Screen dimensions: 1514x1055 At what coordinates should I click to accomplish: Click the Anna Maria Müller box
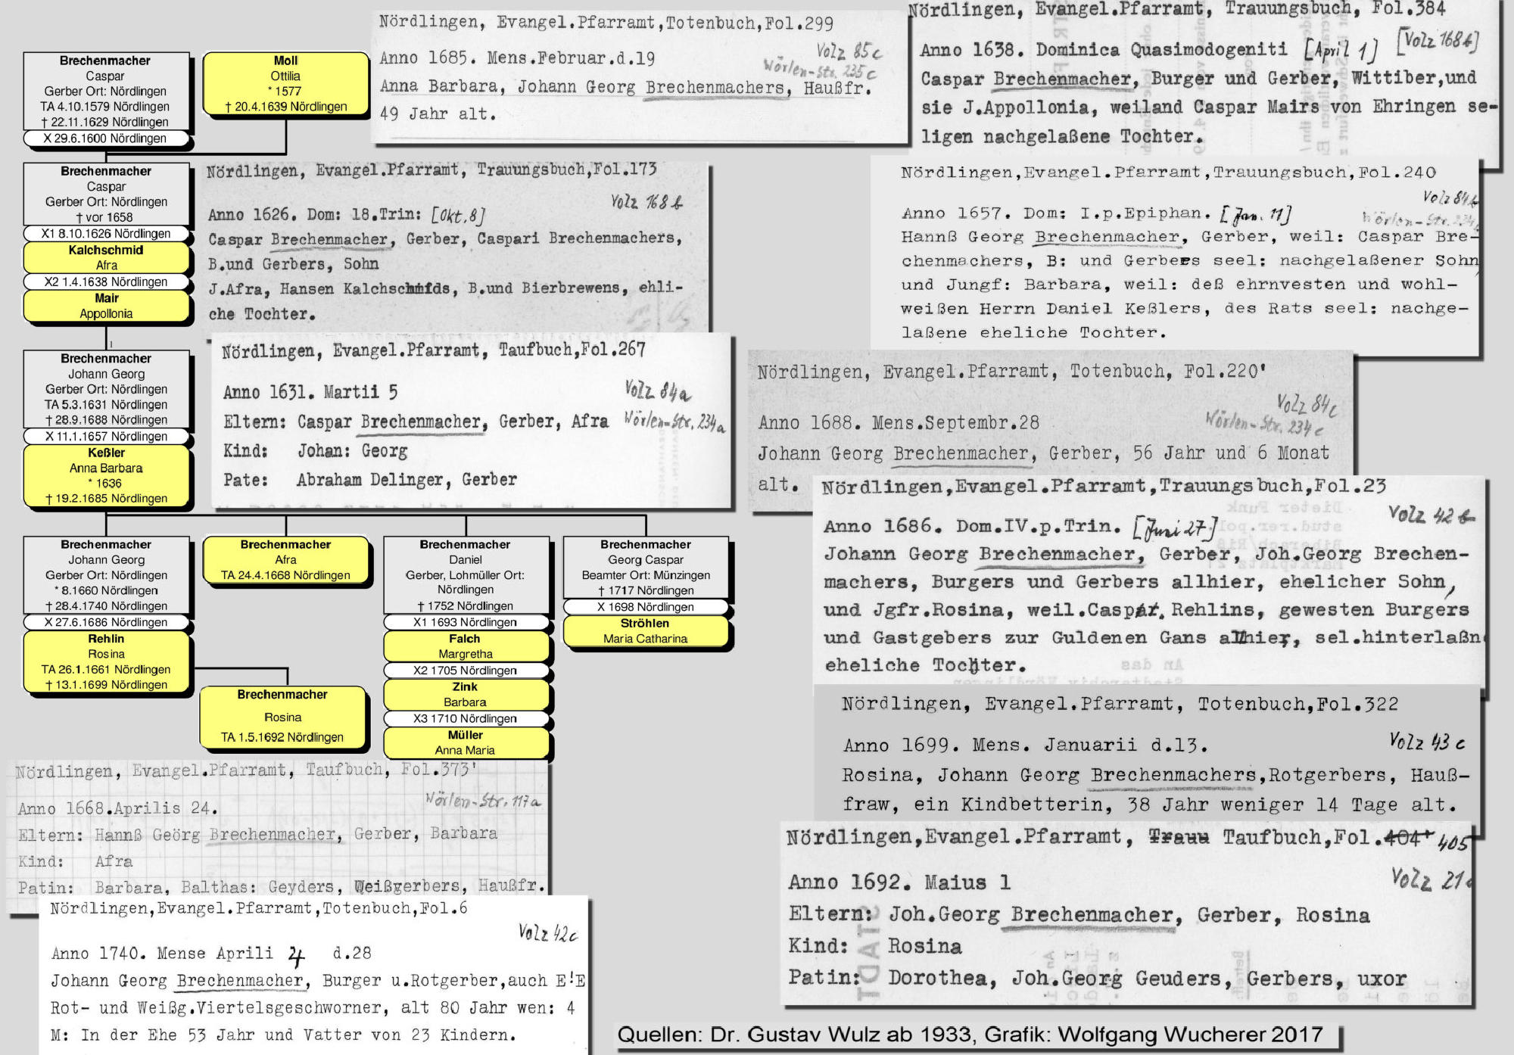pos(465,742)
